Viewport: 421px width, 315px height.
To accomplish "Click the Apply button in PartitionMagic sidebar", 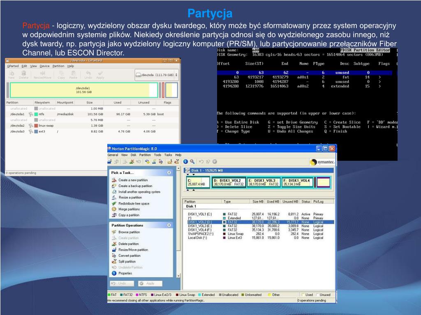I will (150, 283).
